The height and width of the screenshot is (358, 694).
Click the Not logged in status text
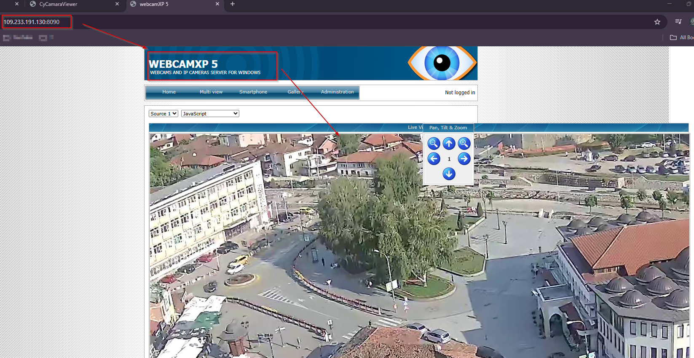pyautogui.click(x=460, y=93)
